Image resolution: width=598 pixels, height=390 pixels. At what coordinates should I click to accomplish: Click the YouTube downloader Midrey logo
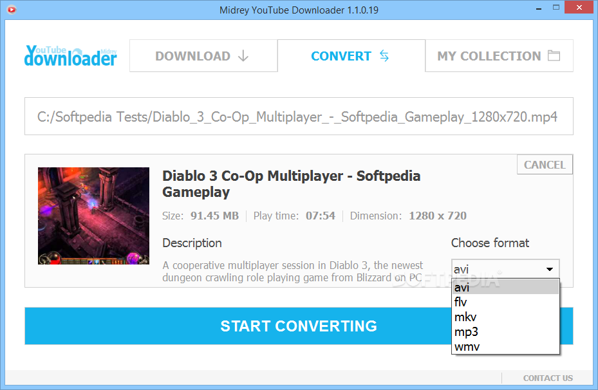[x=71, y=56]
